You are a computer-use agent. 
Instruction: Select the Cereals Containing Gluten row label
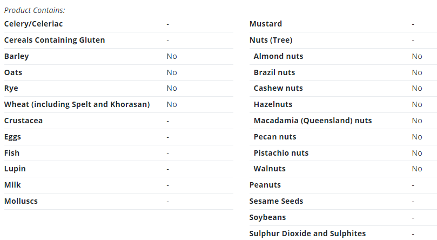(x=55, y=40)
